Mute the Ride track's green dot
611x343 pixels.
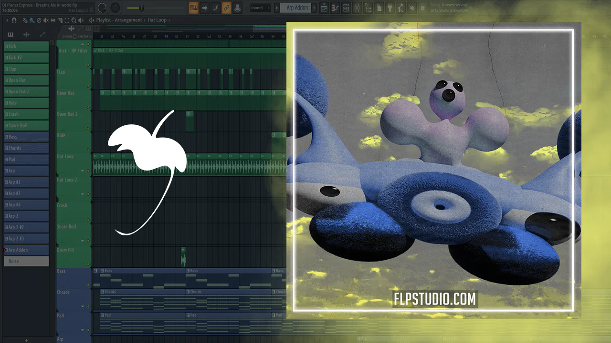click(x=88, y=150)
